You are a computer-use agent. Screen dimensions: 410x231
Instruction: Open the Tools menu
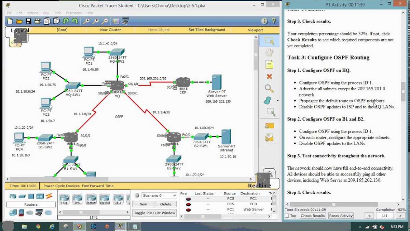[x=57, y=13]
